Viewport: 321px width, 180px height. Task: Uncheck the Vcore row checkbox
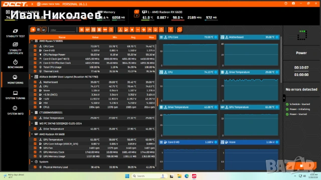[x=35, y=90]
